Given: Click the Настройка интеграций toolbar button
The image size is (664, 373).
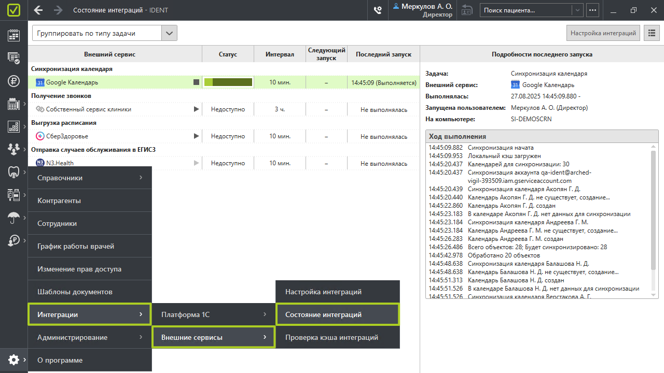Looking at the screenshot, I should coord(603,33).
